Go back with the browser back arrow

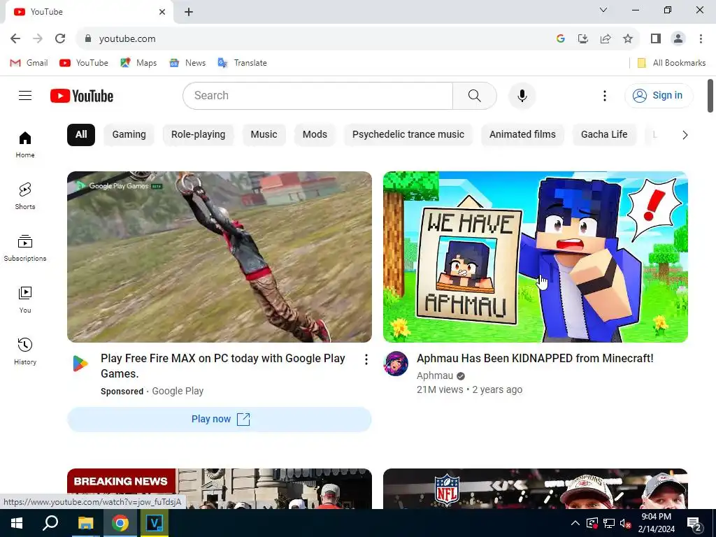tap(15, 39)
